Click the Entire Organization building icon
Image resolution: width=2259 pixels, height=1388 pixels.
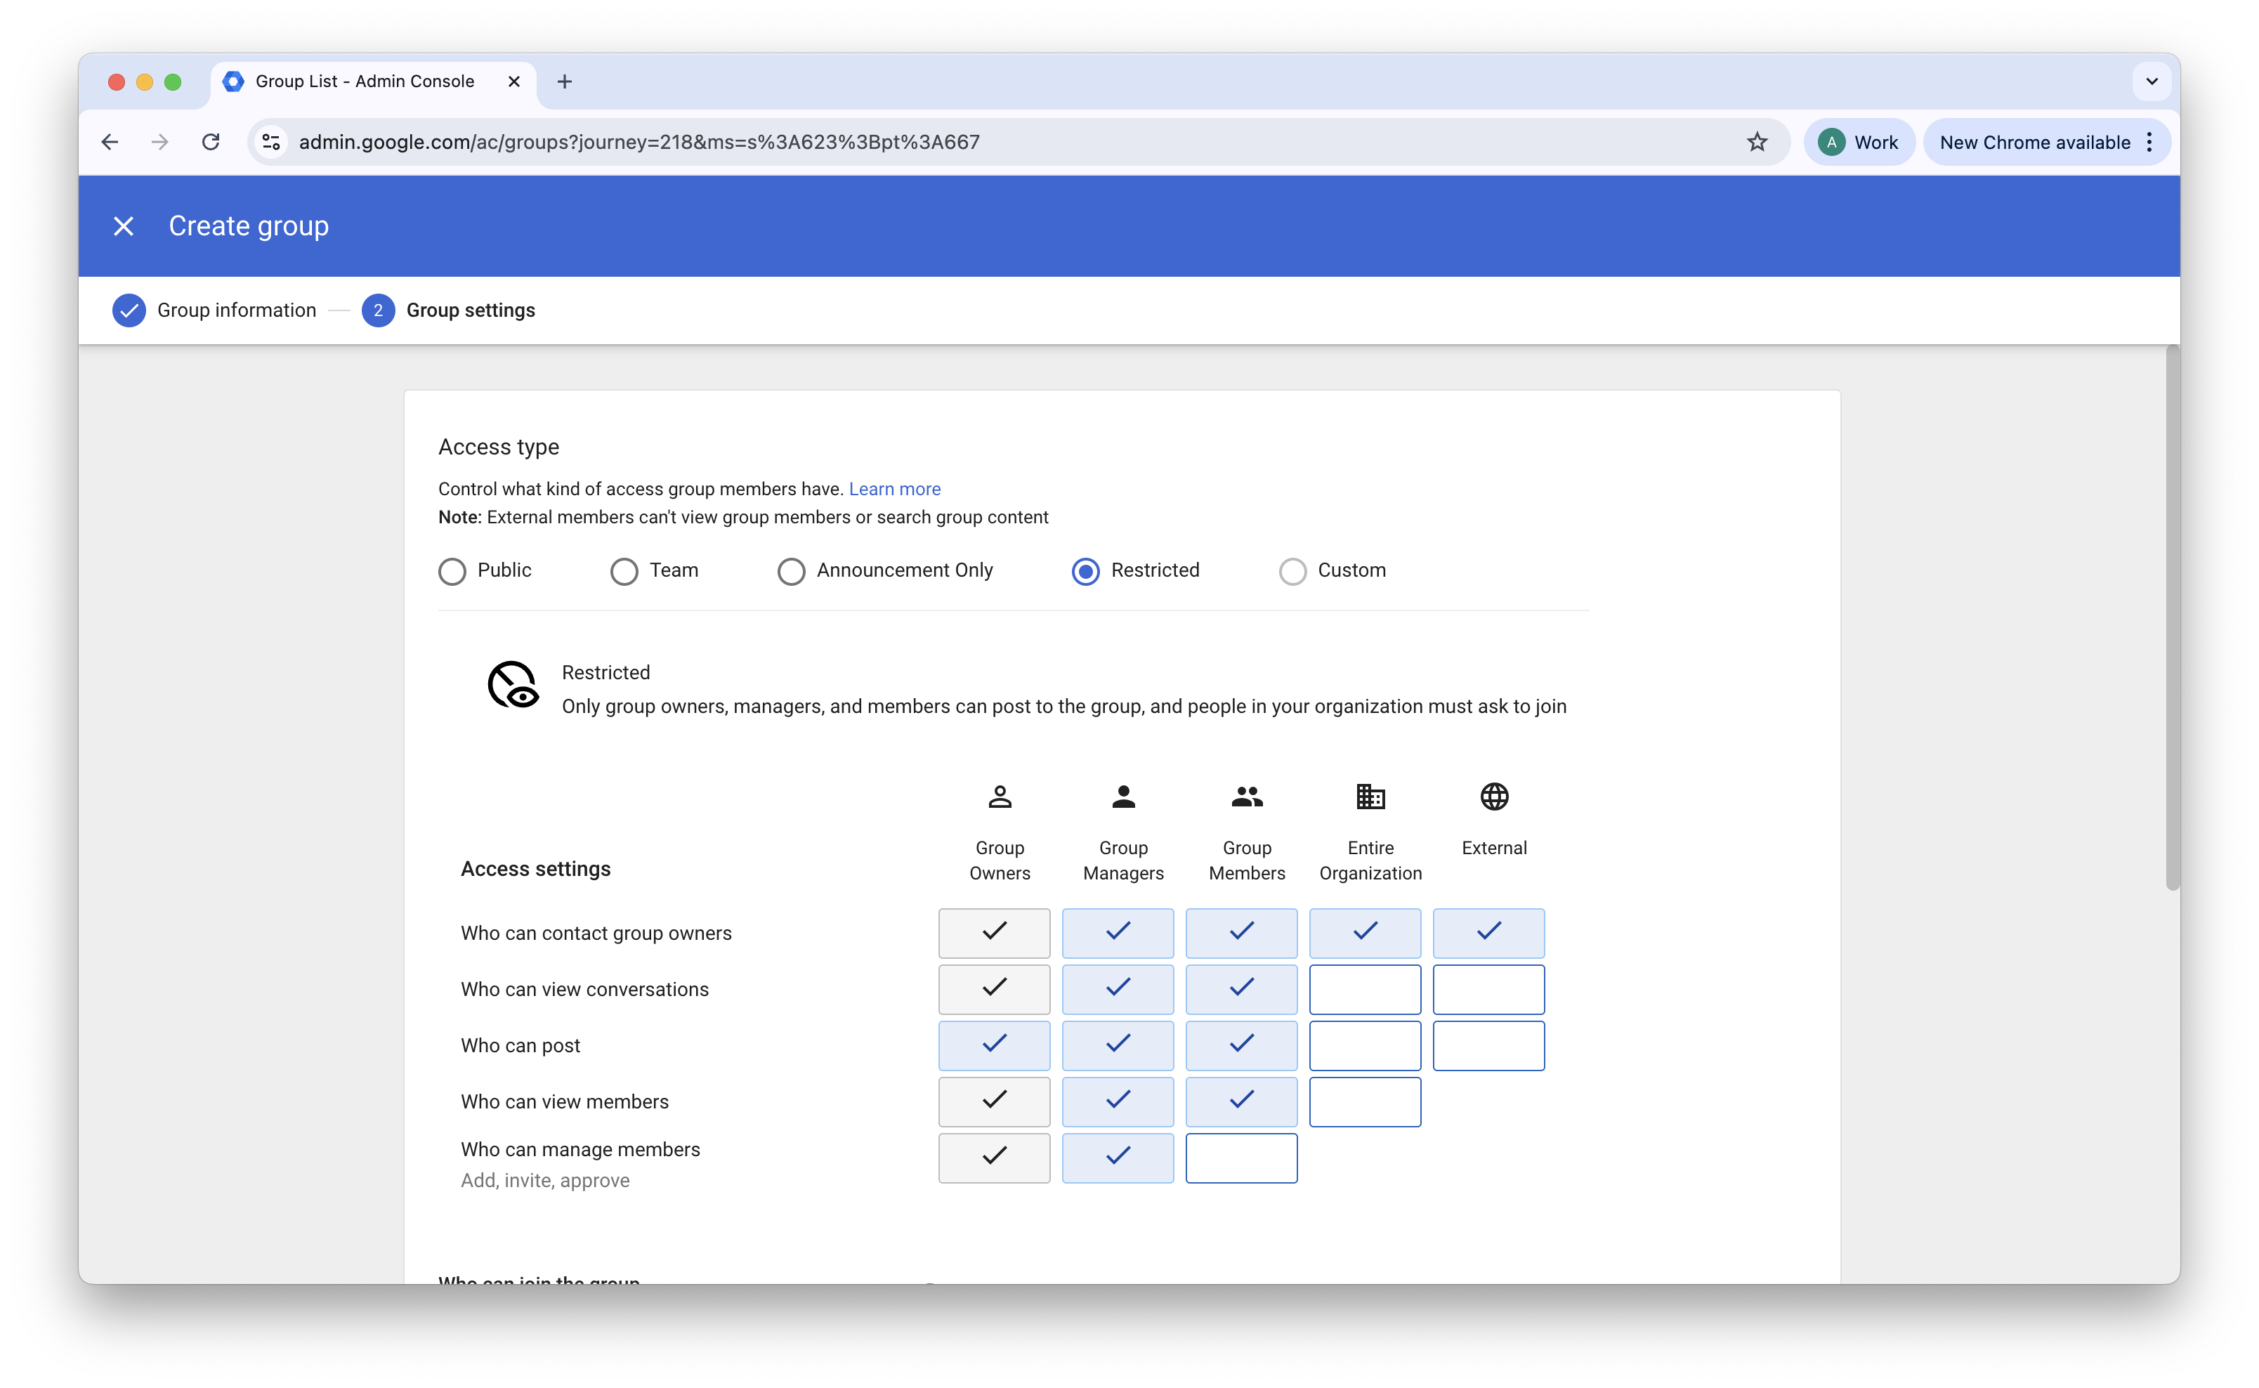(x=1370, y=796)
